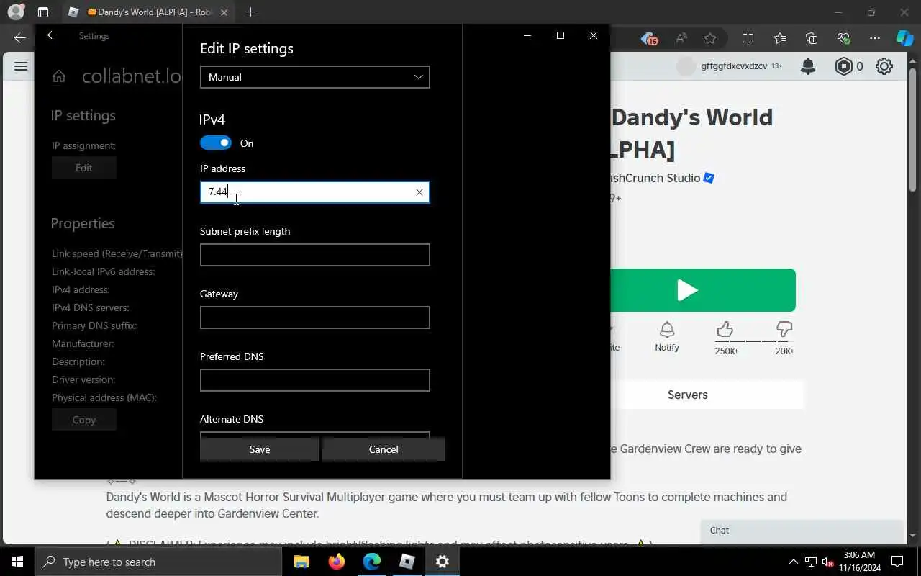The image size is (921, 576).
Task: Open the Edge profile avatar
Action: [16, 12]
